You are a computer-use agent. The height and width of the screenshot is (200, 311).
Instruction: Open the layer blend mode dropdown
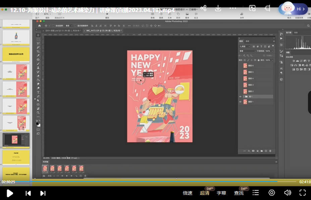247,51
